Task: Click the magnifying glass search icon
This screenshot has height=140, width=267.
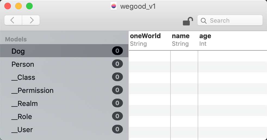Action: [203, 21]
